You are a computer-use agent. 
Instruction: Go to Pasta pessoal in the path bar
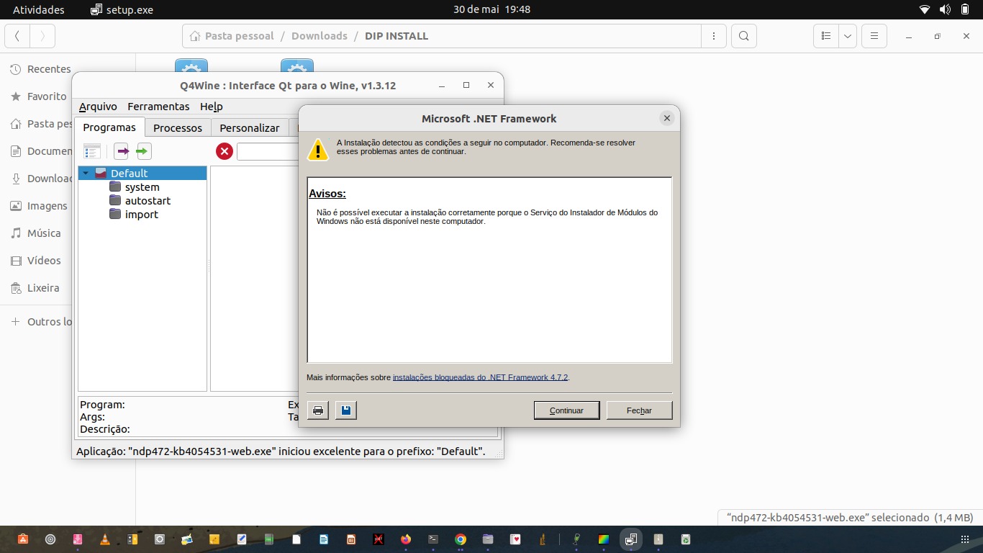(x=232, y=36)
